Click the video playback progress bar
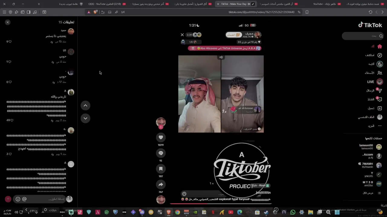Screen dimensions: 387x217 tap(221, 203)
